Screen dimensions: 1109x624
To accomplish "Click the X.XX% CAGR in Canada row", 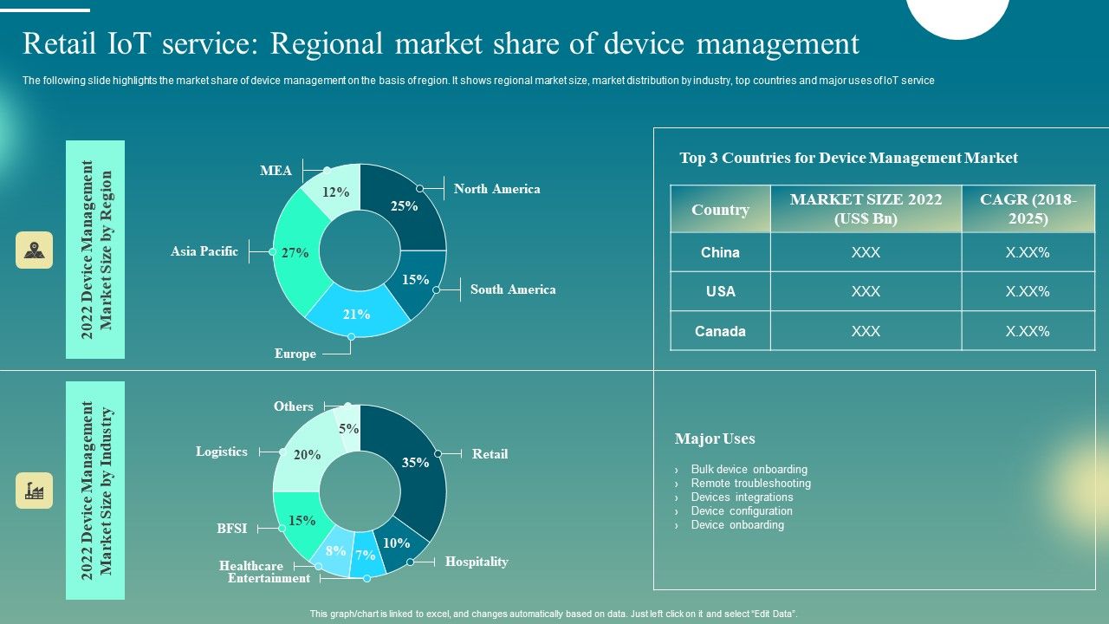I will click(x=1028, y=331).
